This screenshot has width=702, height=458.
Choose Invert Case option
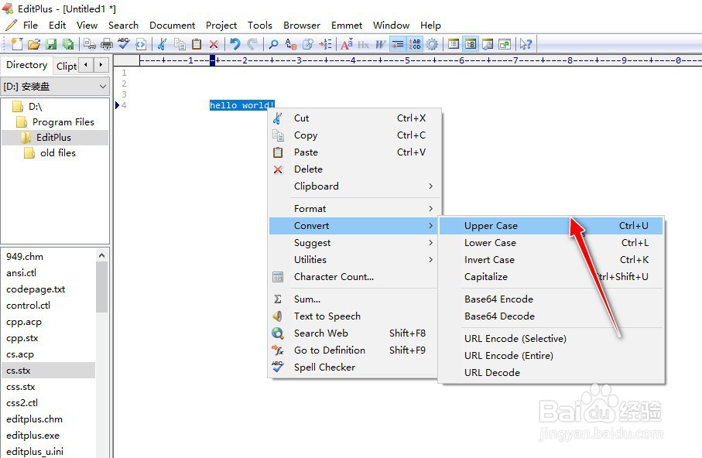550,259
